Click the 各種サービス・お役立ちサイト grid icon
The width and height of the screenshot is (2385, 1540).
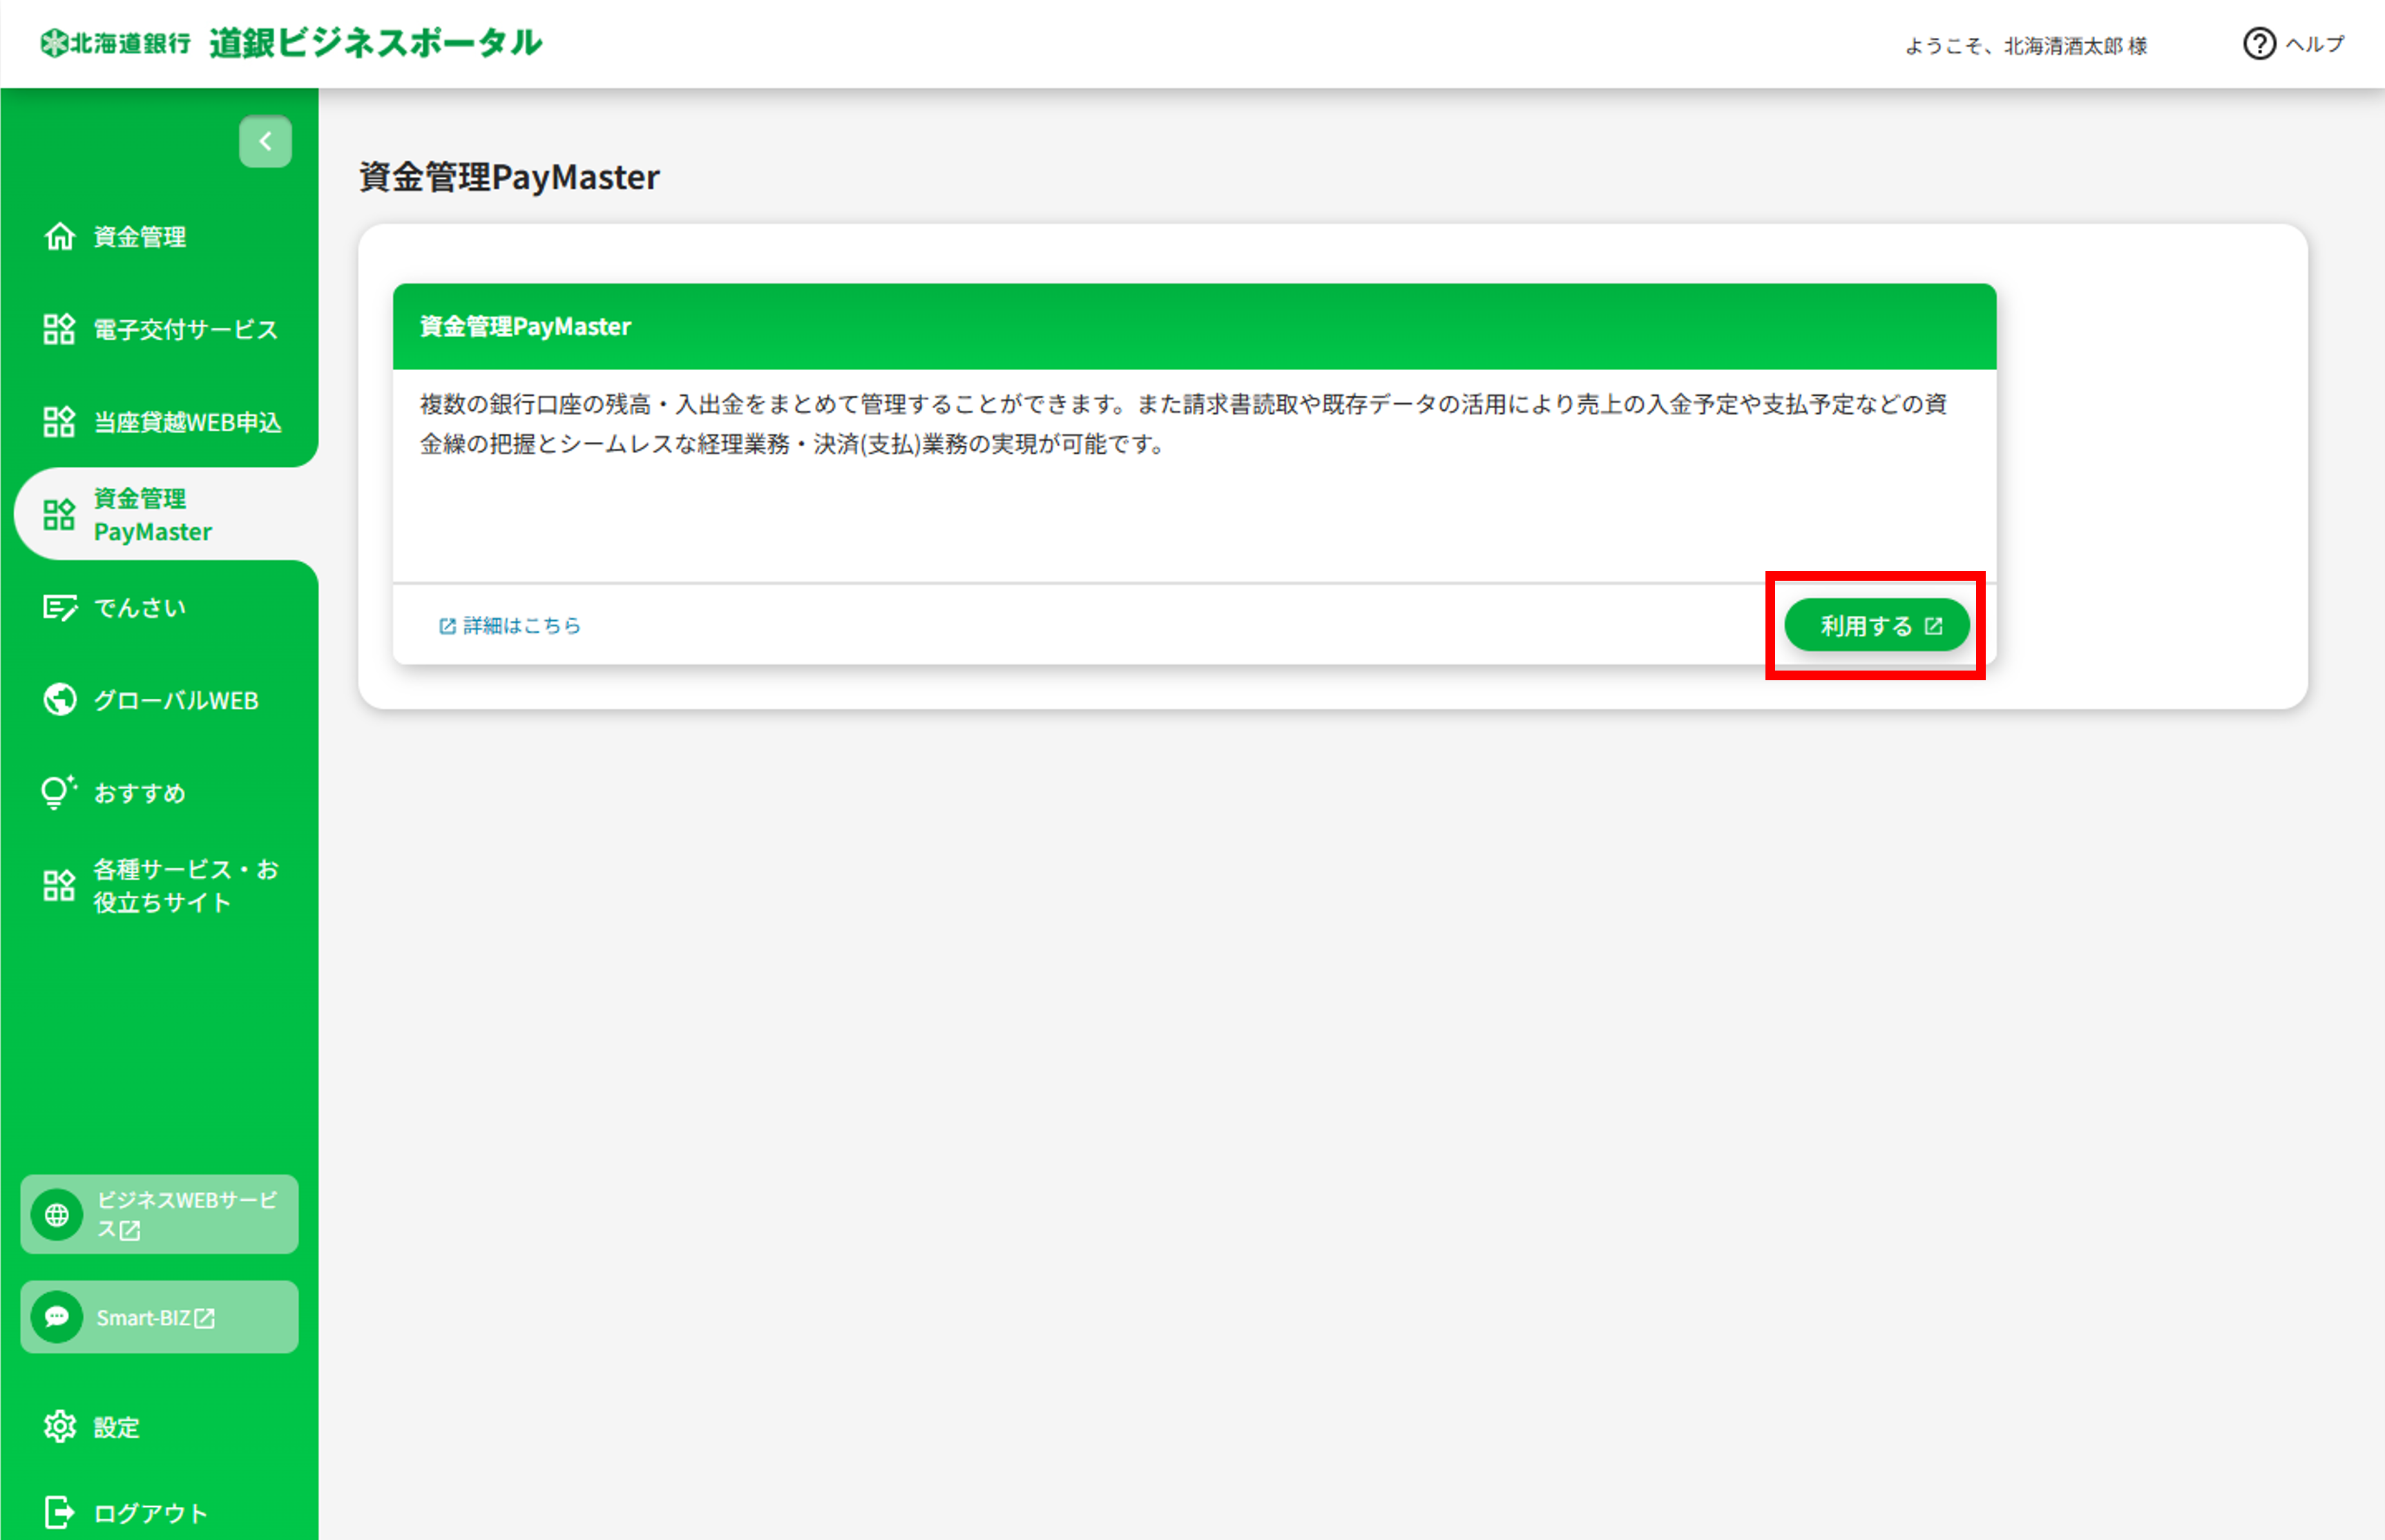click(x=60, y=886)
